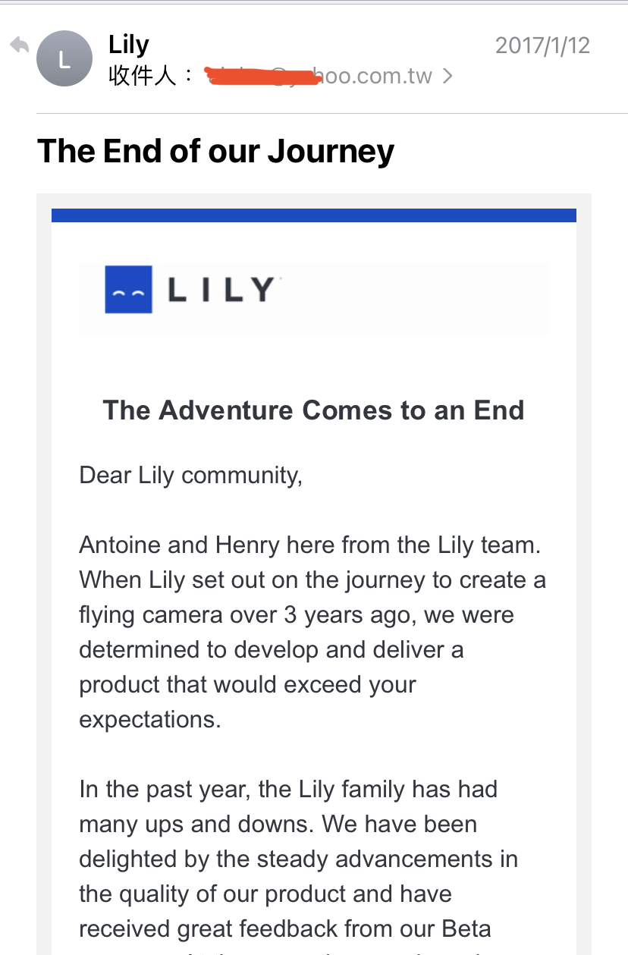Image resolution: width=628 pixels, height=955 pixels.
Task: Tap the blue Lily logo square
Action: coord(128,289)
